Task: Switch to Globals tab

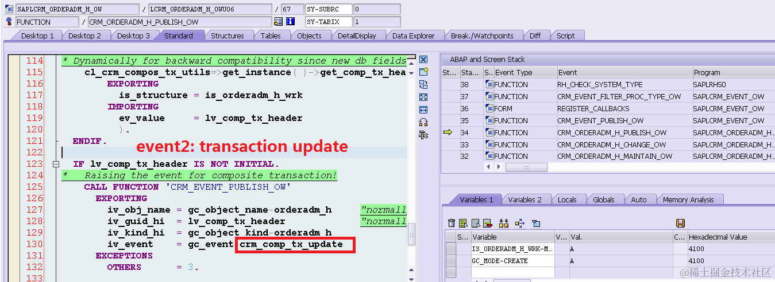Action: (604, 199)
